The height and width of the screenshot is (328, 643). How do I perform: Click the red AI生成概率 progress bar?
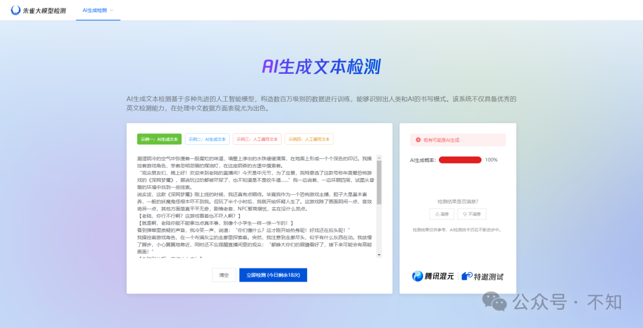click(460, 160)
